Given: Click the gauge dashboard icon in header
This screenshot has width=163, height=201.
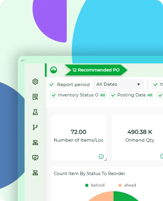Looking at the screenshot, I should point(53,70).
